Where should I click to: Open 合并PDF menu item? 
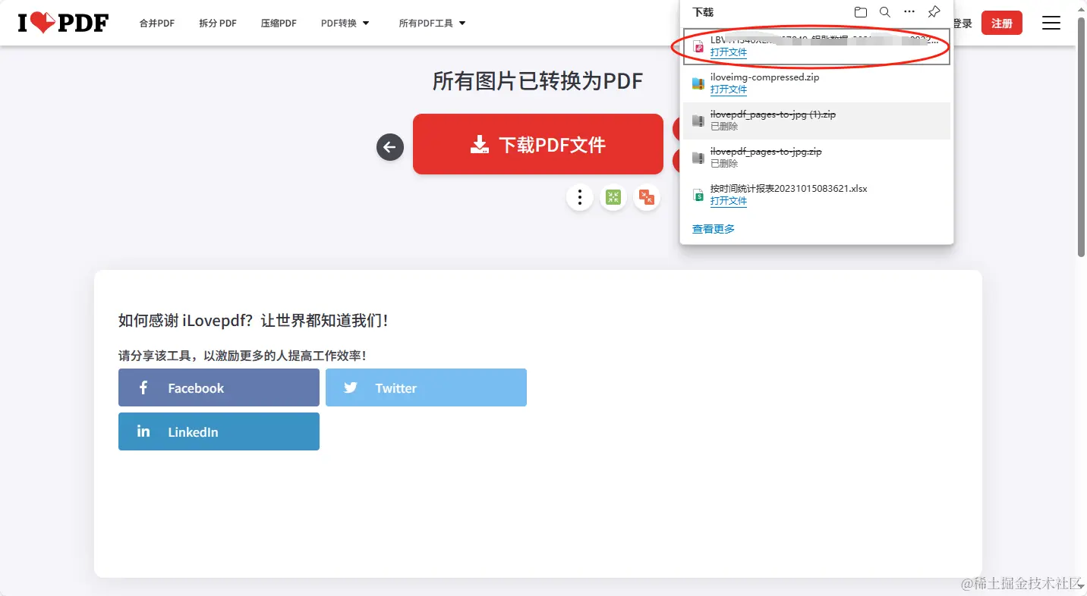click(x=157, y=24)
